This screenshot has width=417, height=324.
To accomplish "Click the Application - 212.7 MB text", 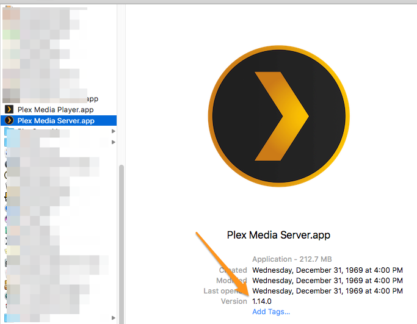I will (x=292, y=259).
